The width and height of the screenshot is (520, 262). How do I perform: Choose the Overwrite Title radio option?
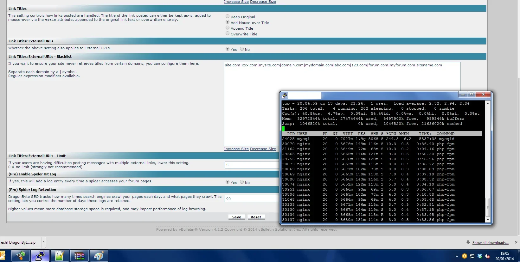click(228, 34)
